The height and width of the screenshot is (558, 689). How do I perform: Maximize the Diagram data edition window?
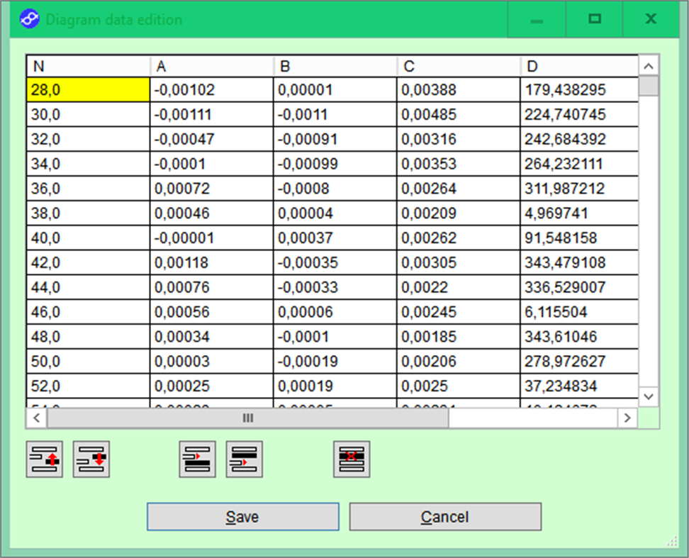point(593,19)
